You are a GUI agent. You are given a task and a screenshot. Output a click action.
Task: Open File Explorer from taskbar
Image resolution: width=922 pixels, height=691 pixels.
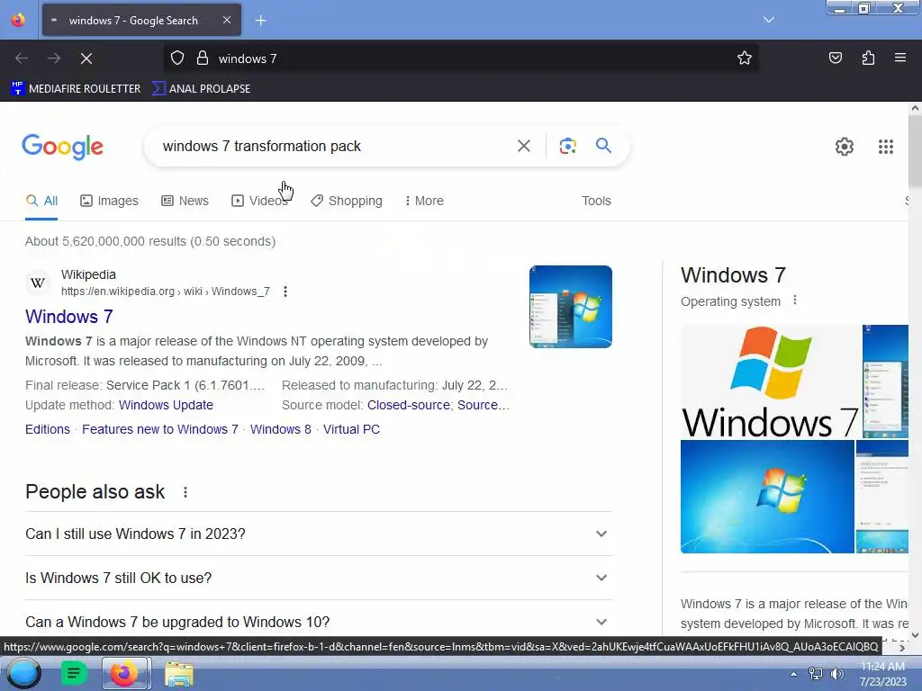click(179, 674)
